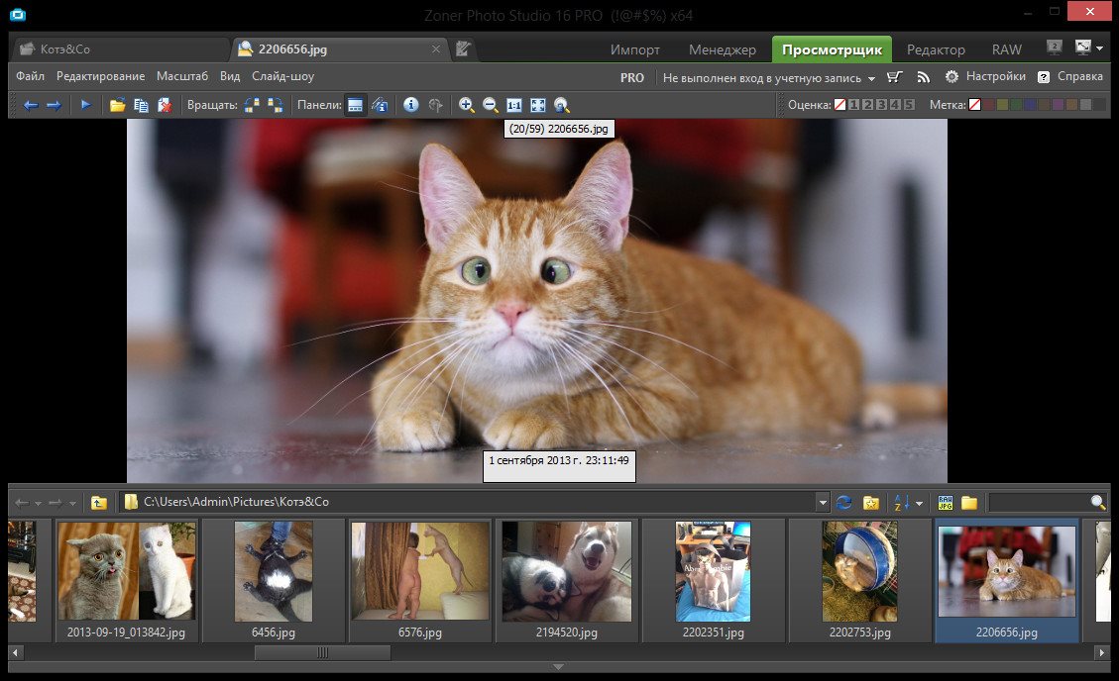Toggle the filmstrip panel button
The image size is (1119, 681).
pyautogui.click(x=355, y=105)
